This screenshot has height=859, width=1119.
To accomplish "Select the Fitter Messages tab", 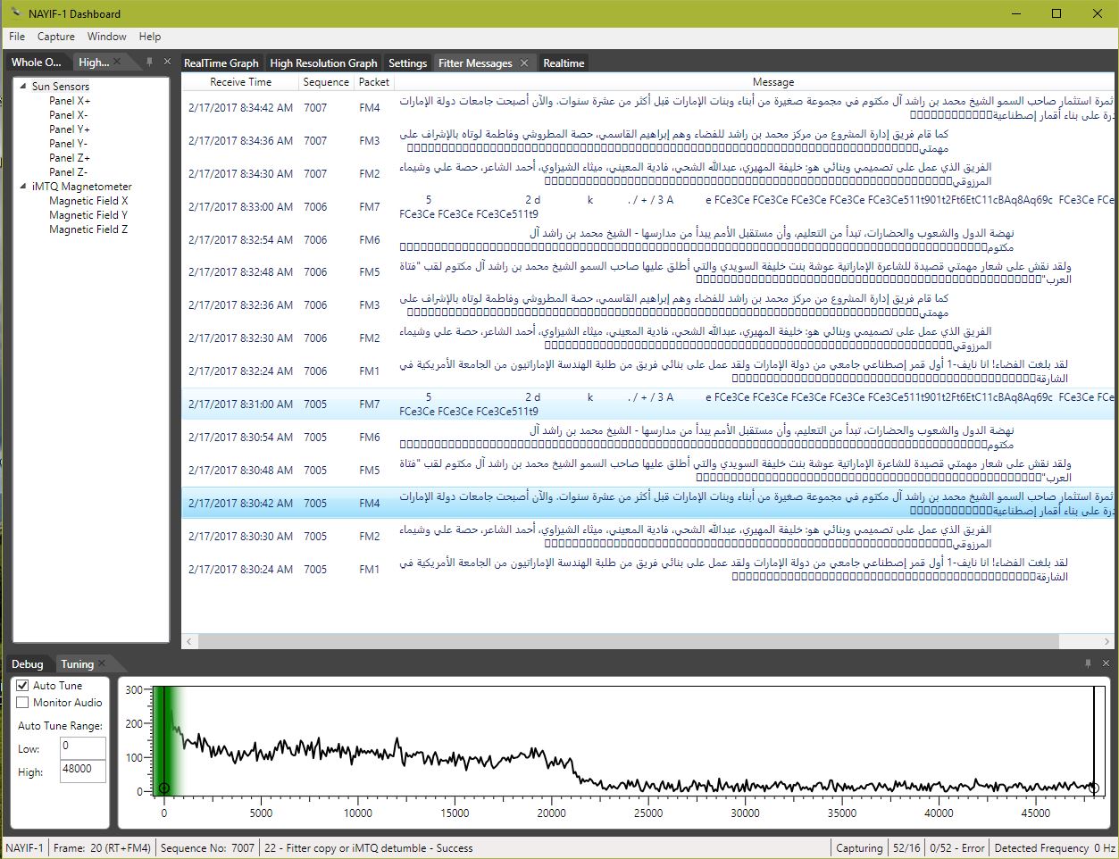I will (475, 63).
